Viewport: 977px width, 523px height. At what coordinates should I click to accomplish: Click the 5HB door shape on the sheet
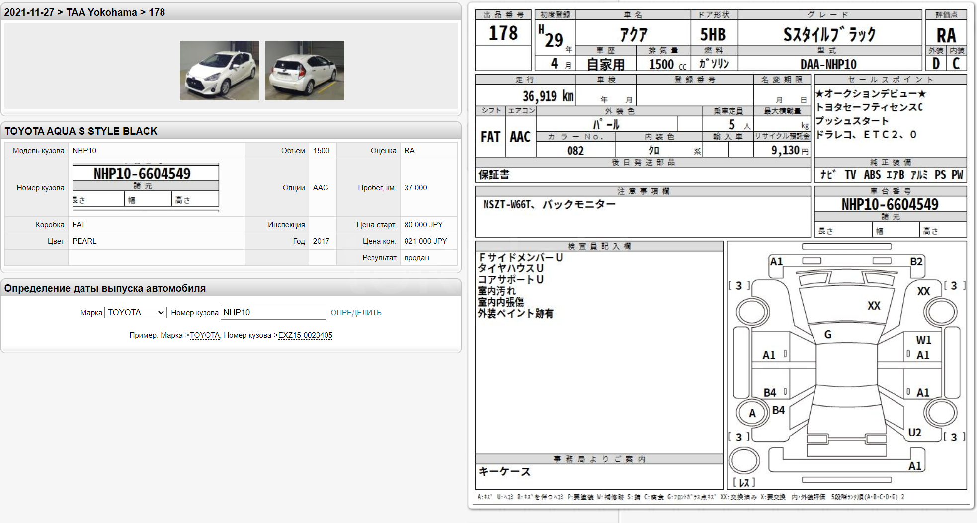click(x=713, y=35)
